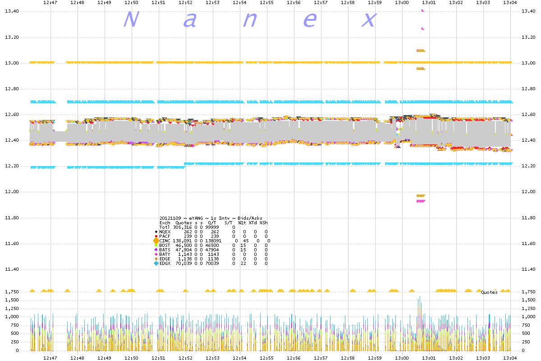Click the red PACF legend dot
The width and height of the screenshot is (541, 361).
tap(156, 236)
